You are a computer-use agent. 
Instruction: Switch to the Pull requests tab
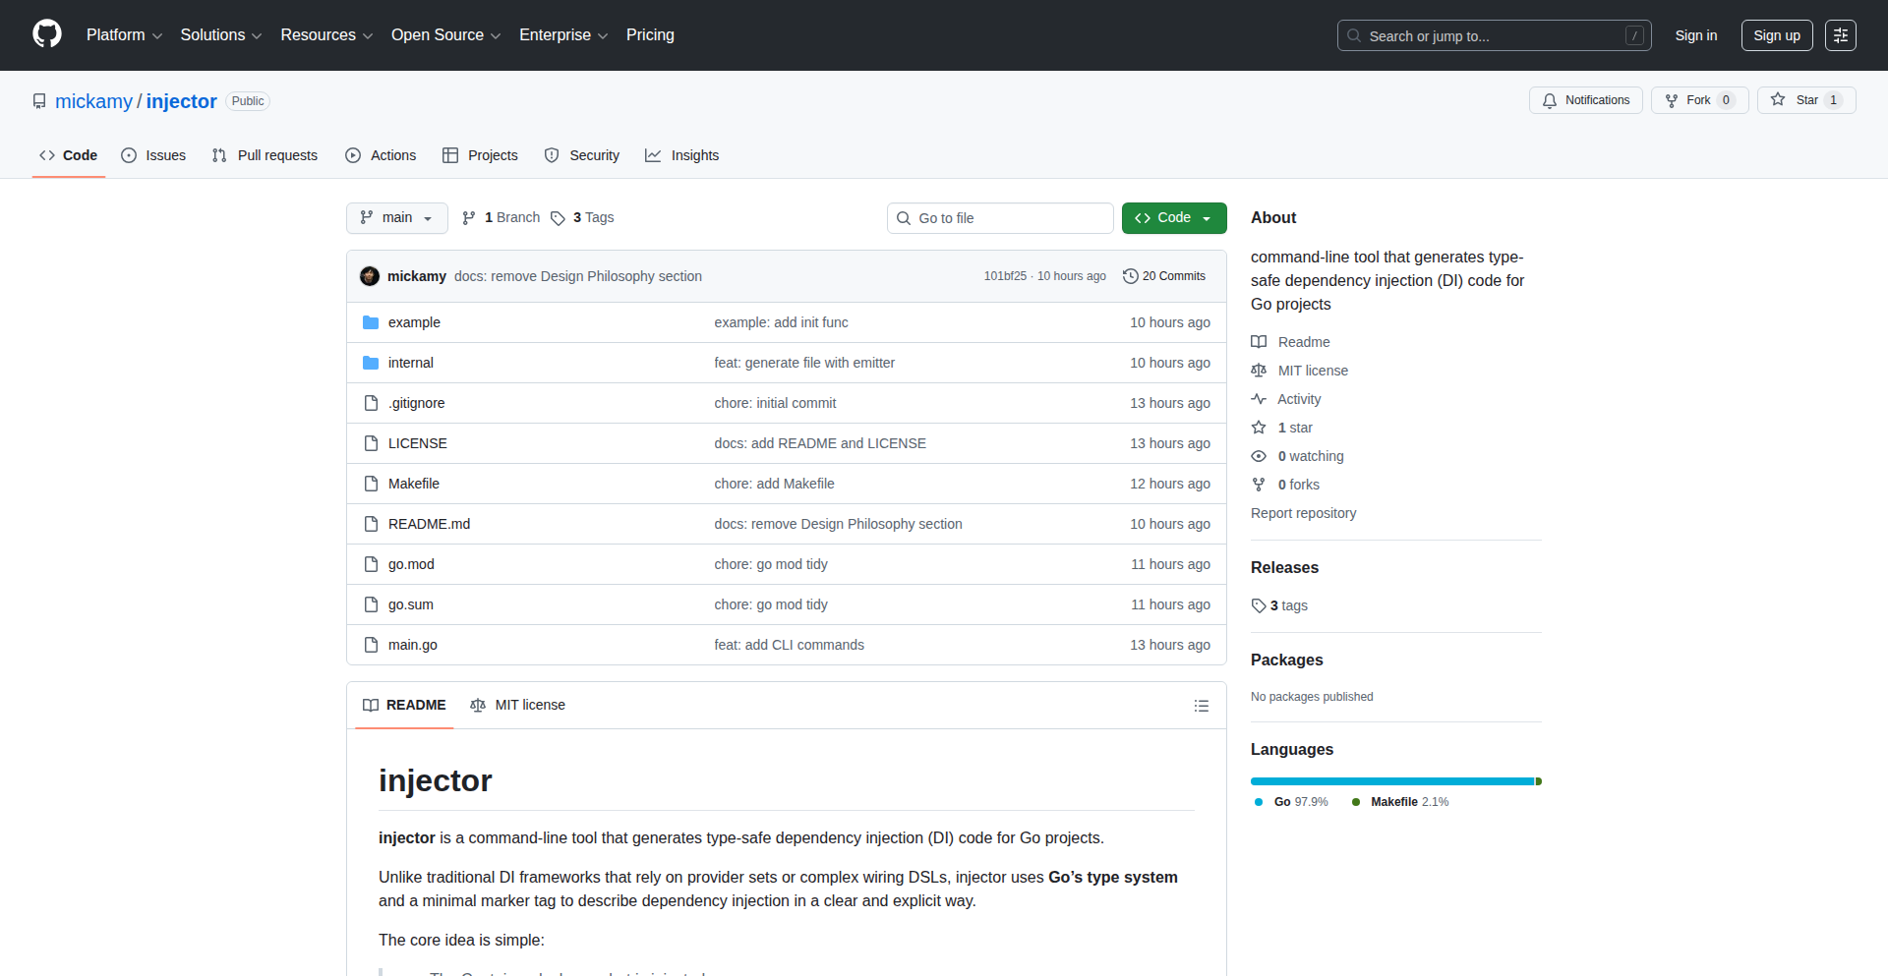coord(265,155)
